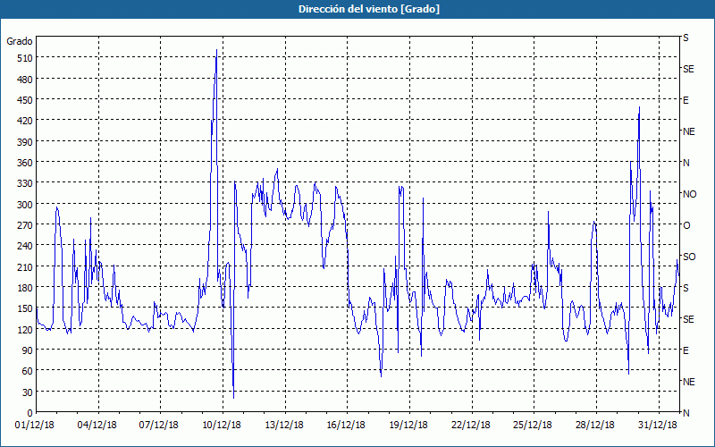Screen dimensions: 715x447
Task: Click the 390 value on the y-axis
Action: pyautogui.click(x=25, y=142)
